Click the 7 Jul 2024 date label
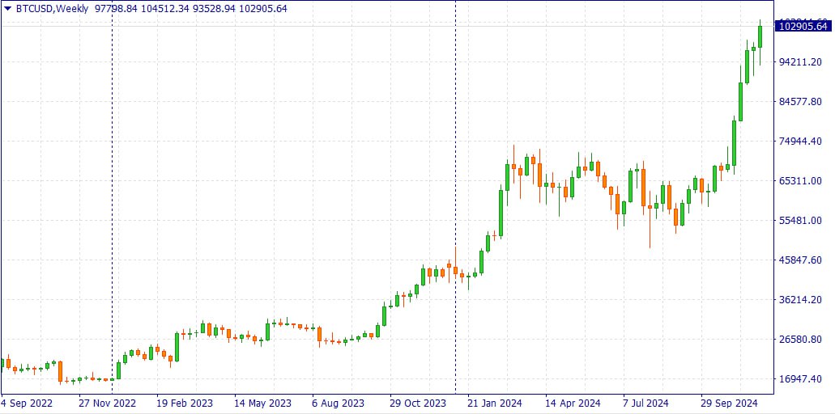Viewport: 835px width, 414px height. pyautogui.click(x=645, y=403)
